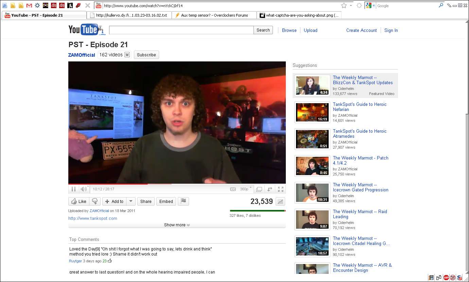
Task: Click the pencil icon beside window controls
Action: click(x=449, y=5)
